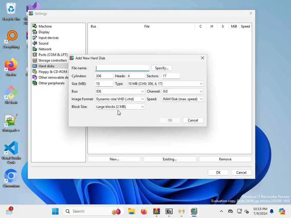The height and width of the screenshot is (218, 291).
Task: Launch Firefox from the desktop
Action: pyautogui.click(x=11, y=67)
